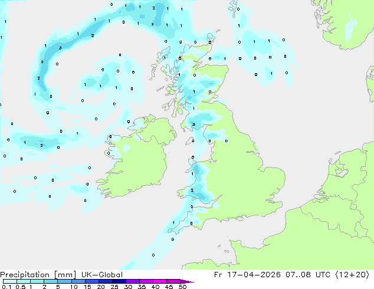Click the 40–45 mm magenta legend swatch
Image resolution: width=374 pixels, height=289 pixels.
(160, 281)
